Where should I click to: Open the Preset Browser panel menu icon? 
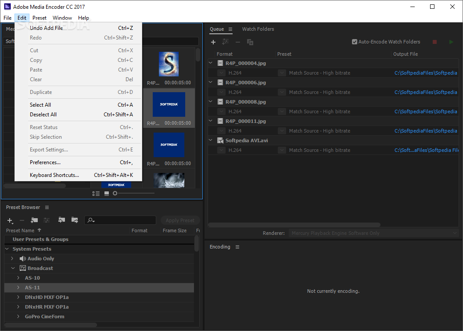tap(47, 208)
